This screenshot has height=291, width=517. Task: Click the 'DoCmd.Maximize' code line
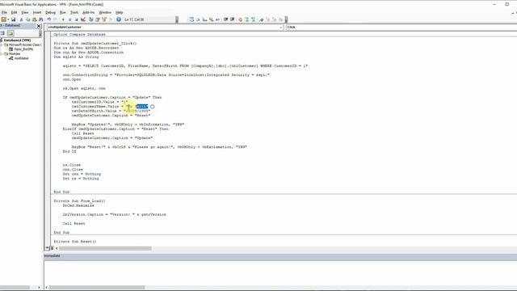pyautogui.click(x=78, y=205)
